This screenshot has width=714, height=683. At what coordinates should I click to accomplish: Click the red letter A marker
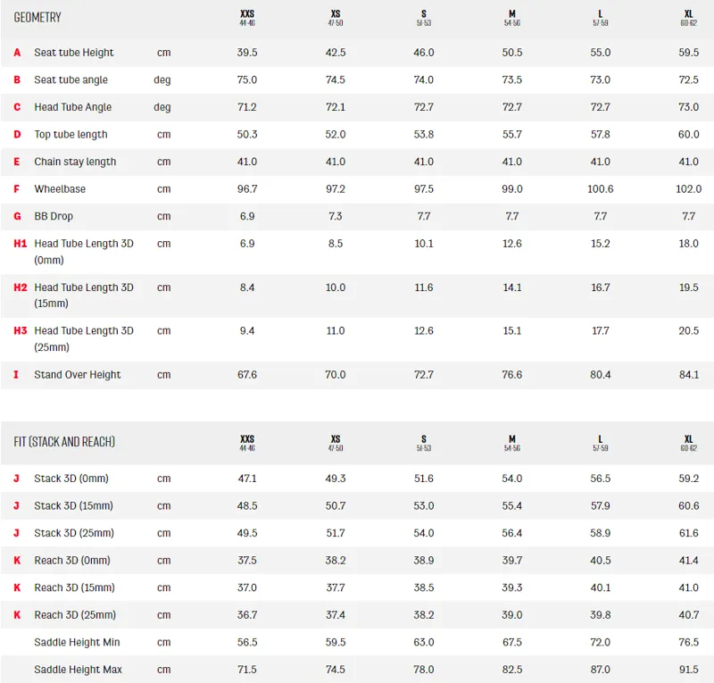(17, 53)
